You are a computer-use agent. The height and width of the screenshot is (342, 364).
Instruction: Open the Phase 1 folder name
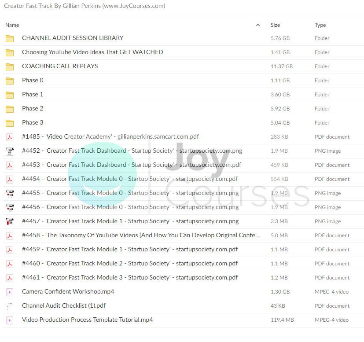(33, 94)
